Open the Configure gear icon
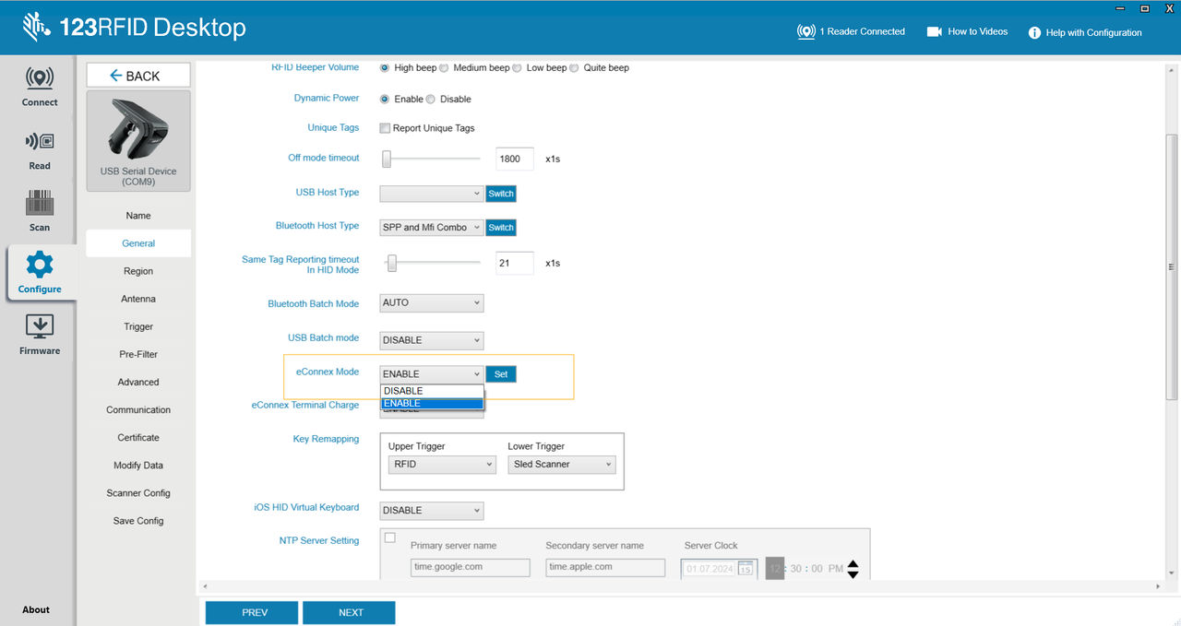This screenshot has width=1181, height=626. click(40, 266)
